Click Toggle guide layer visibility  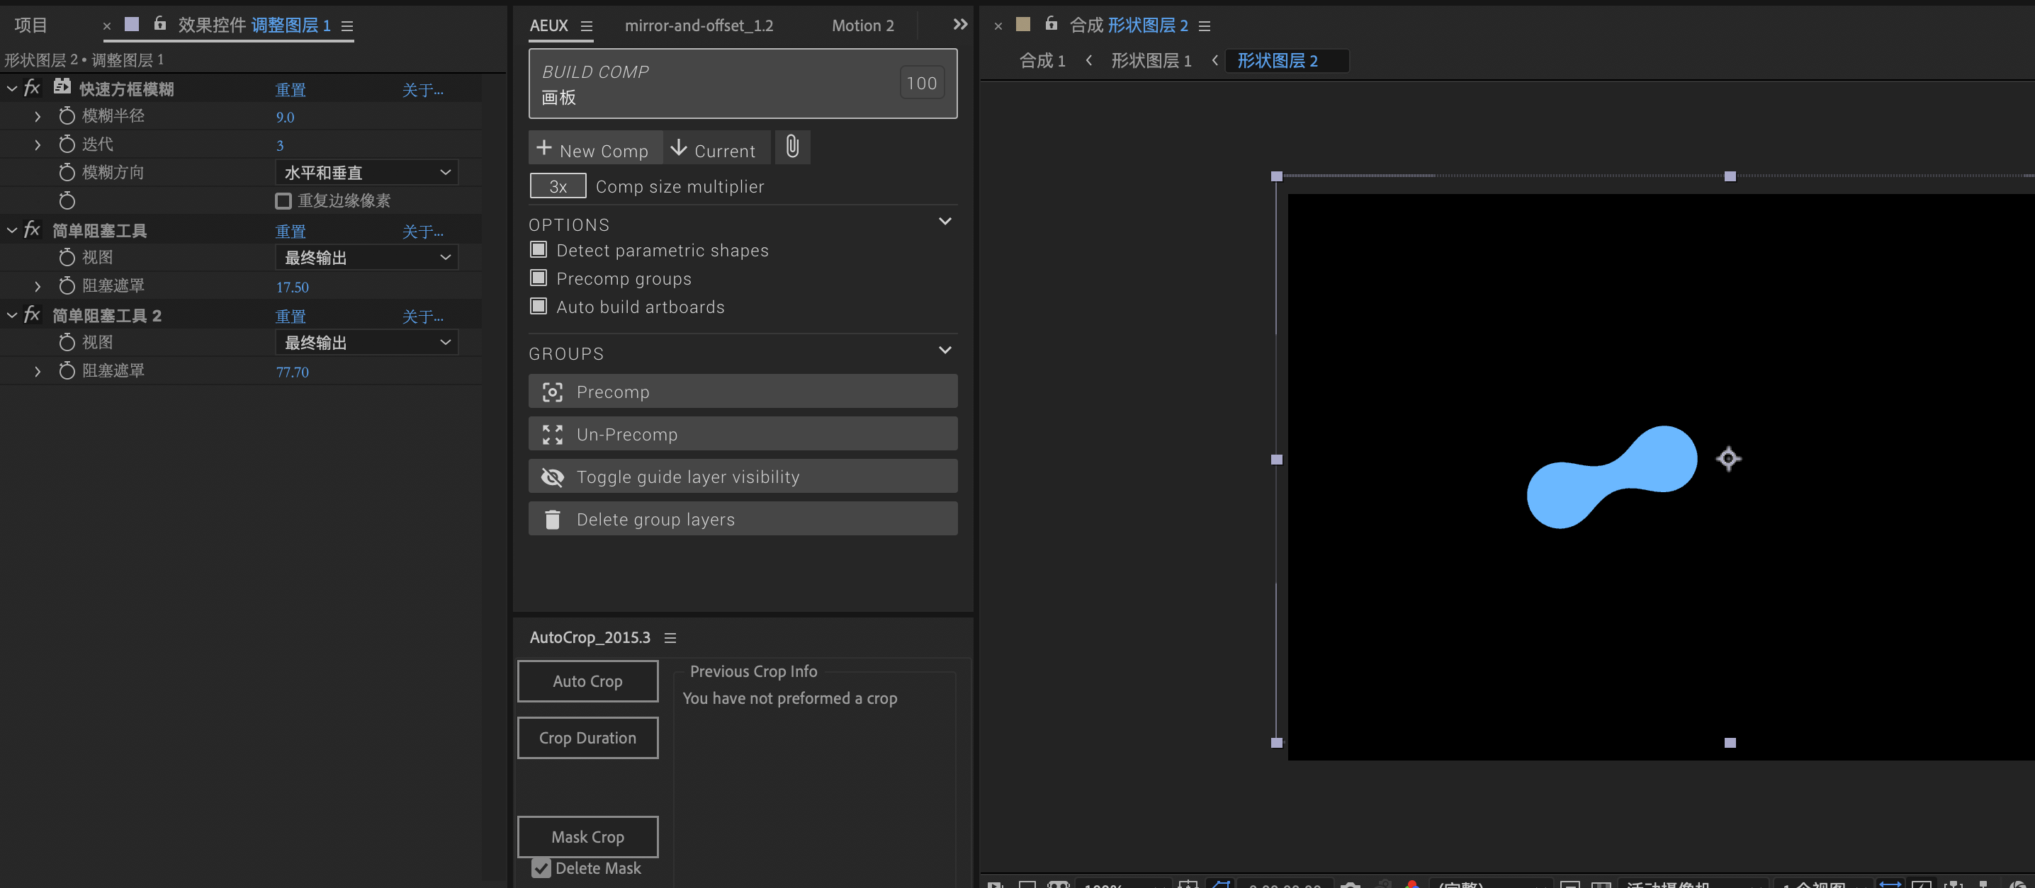(743, 477)
